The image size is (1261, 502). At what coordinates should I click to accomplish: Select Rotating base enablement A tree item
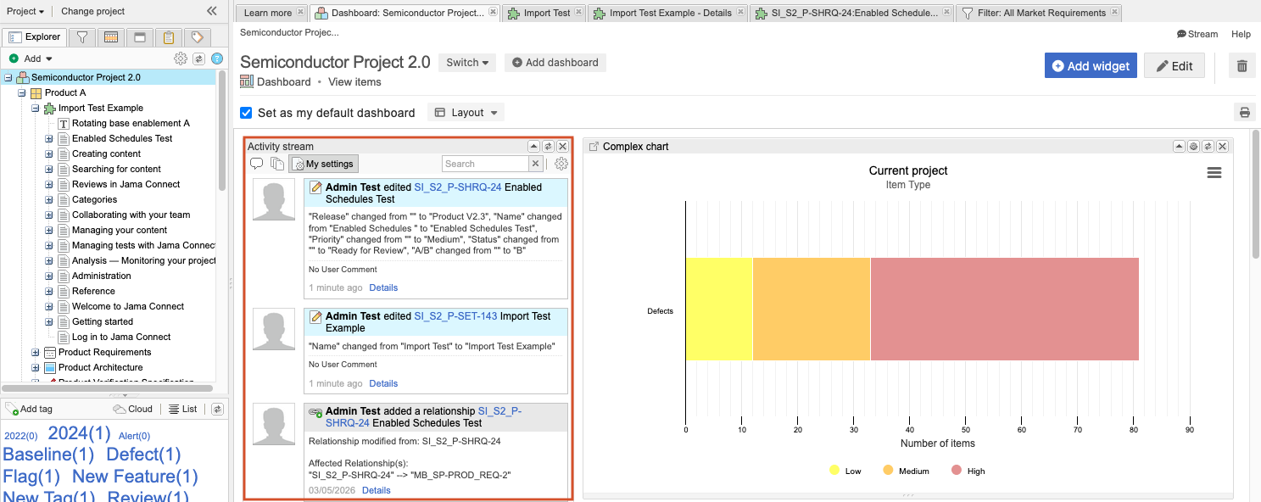(x=131, y=123)
